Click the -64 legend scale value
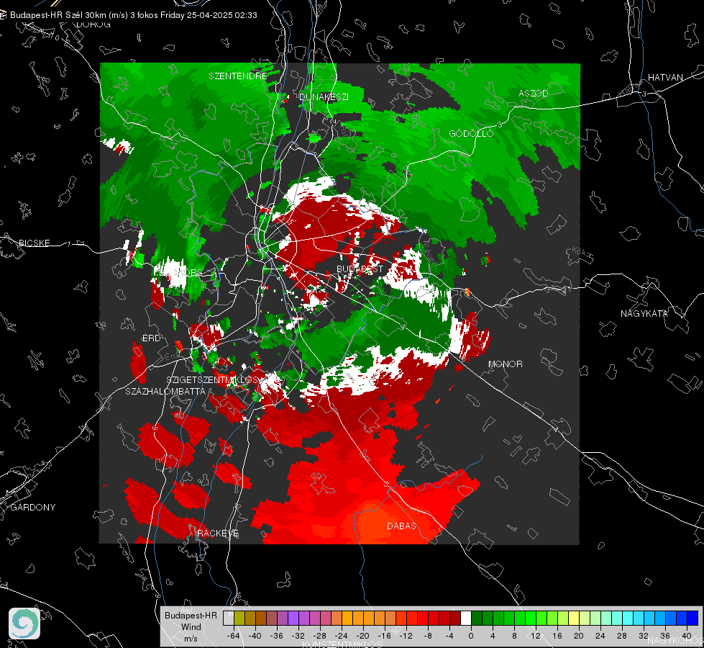The image size is (704, 648). coord(234,636)
